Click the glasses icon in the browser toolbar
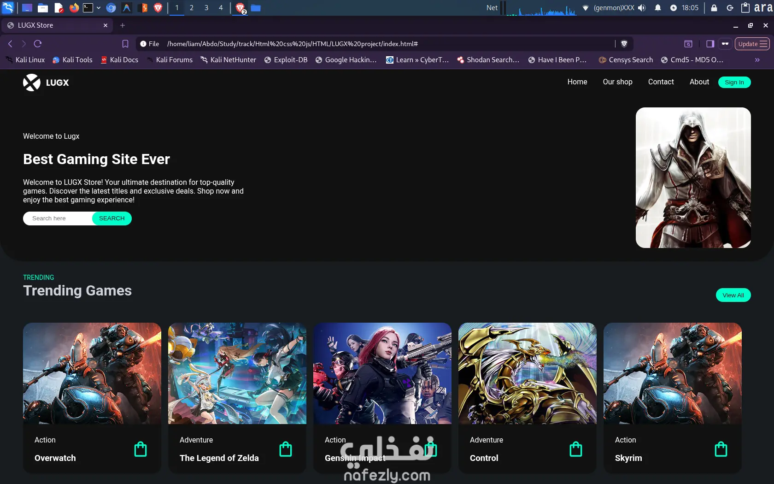The height and width of the screenshot is (484, 774). click(725, 44)
